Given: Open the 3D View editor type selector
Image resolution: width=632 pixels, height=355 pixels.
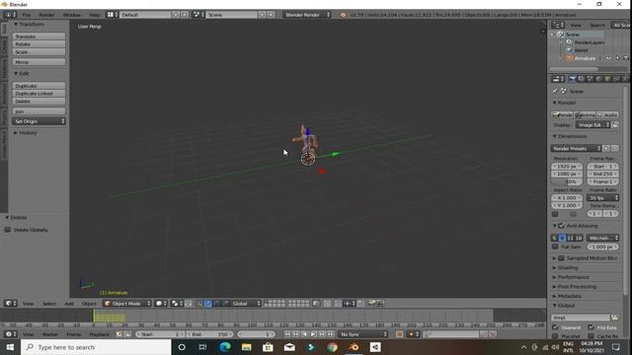Looking at the screenshot, I should pyautogui.click(x=10, y=304).
